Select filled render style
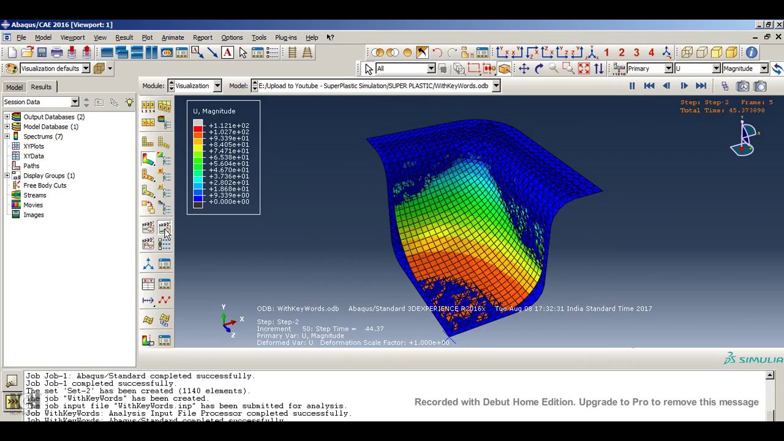 click(x=717, y=53)
